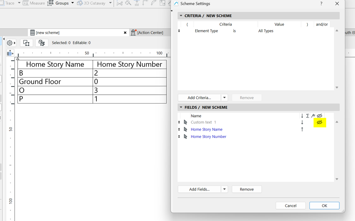Click the reorder handle of Element Type criterion
Screen dimensions: 355x221
[179, 31]
